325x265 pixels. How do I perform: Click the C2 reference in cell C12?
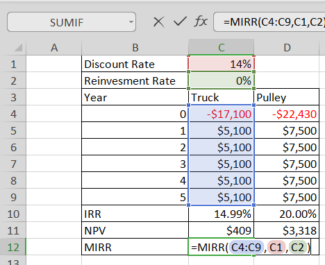coord(298,248)
